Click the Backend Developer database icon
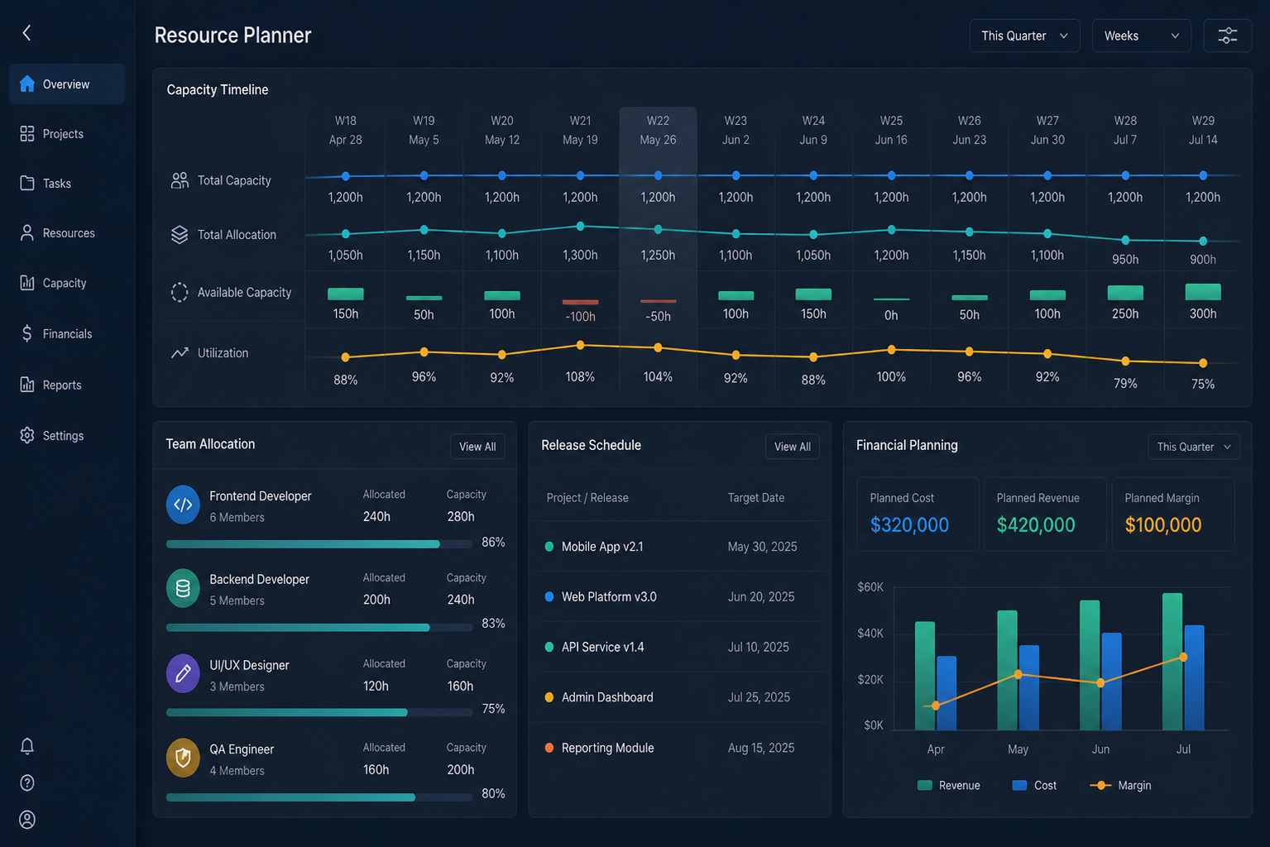1270x847 pixels. [183, 588]
